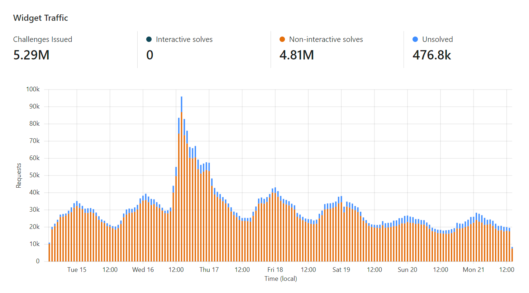Click the dark teal Interactive solves legend dot
The height and width of the screenshot is (293, 529).
click(x=149, y=39)
